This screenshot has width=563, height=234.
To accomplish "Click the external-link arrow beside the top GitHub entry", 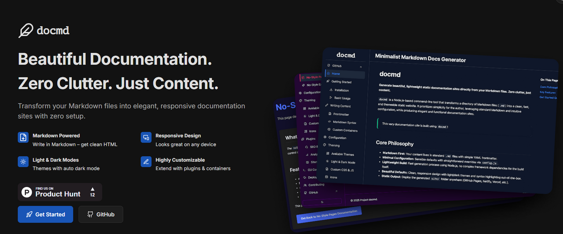I will [x=361, y=67].
